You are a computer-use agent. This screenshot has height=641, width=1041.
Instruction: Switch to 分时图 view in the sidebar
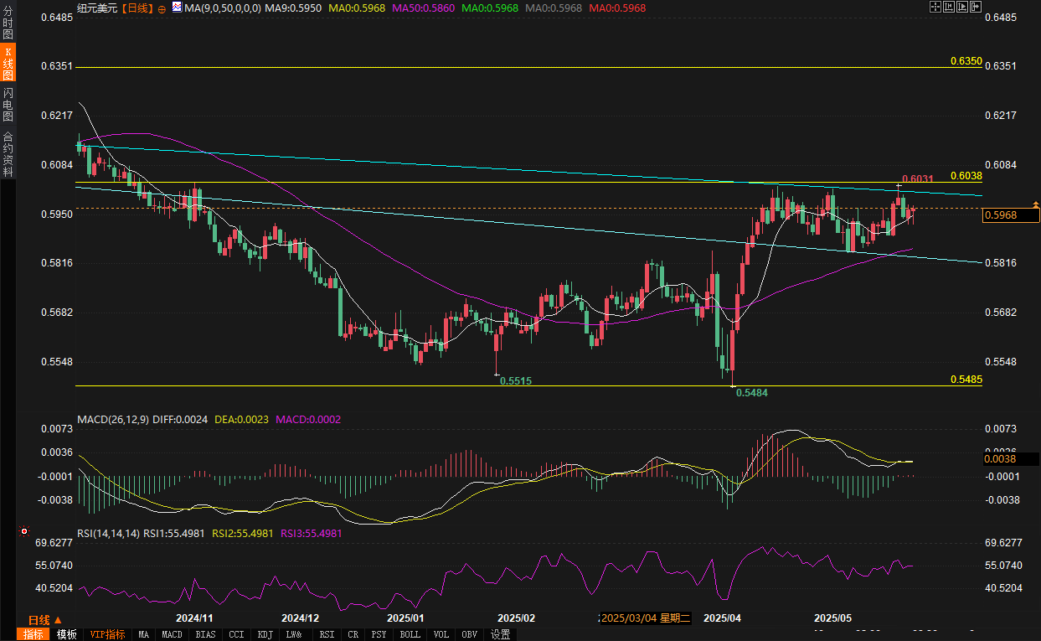point(8,23)
